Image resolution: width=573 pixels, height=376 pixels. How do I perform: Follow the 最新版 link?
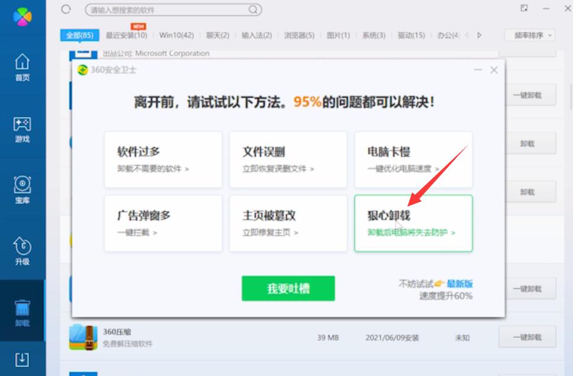459,283
